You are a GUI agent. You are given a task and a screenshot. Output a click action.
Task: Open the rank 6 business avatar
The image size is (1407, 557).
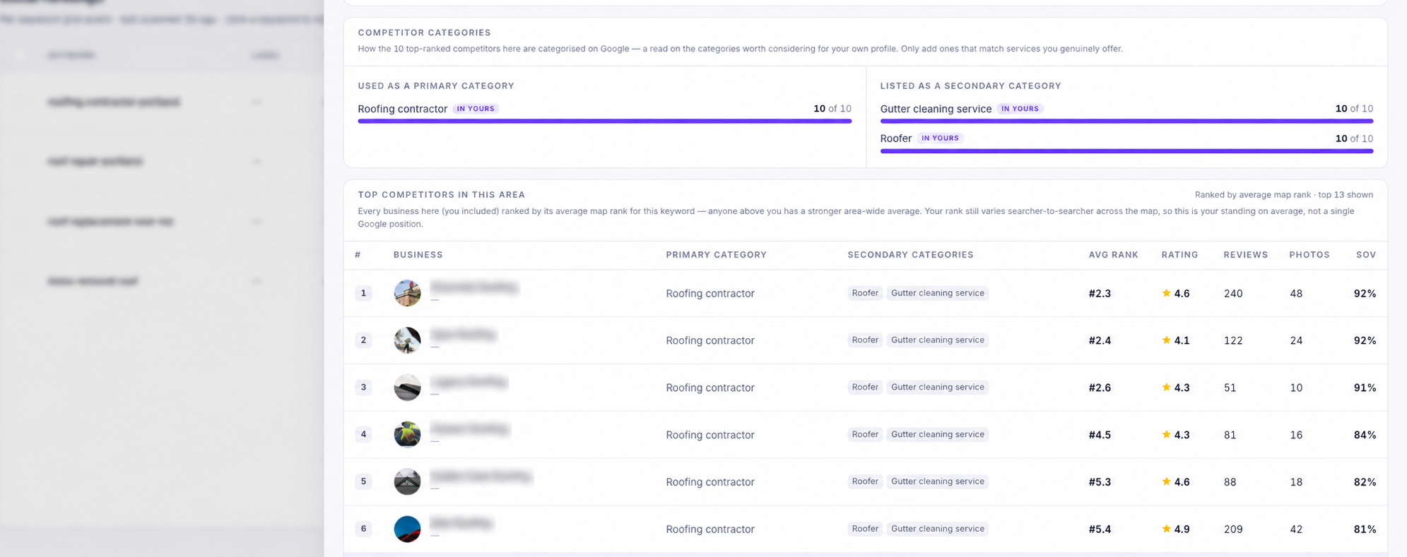(407, 529)
